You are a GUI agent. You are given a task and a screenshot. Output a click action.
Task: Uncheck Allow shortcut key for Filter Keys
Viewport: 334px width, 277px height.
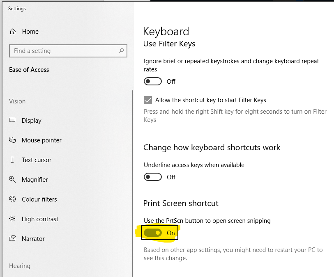[148, 100]
